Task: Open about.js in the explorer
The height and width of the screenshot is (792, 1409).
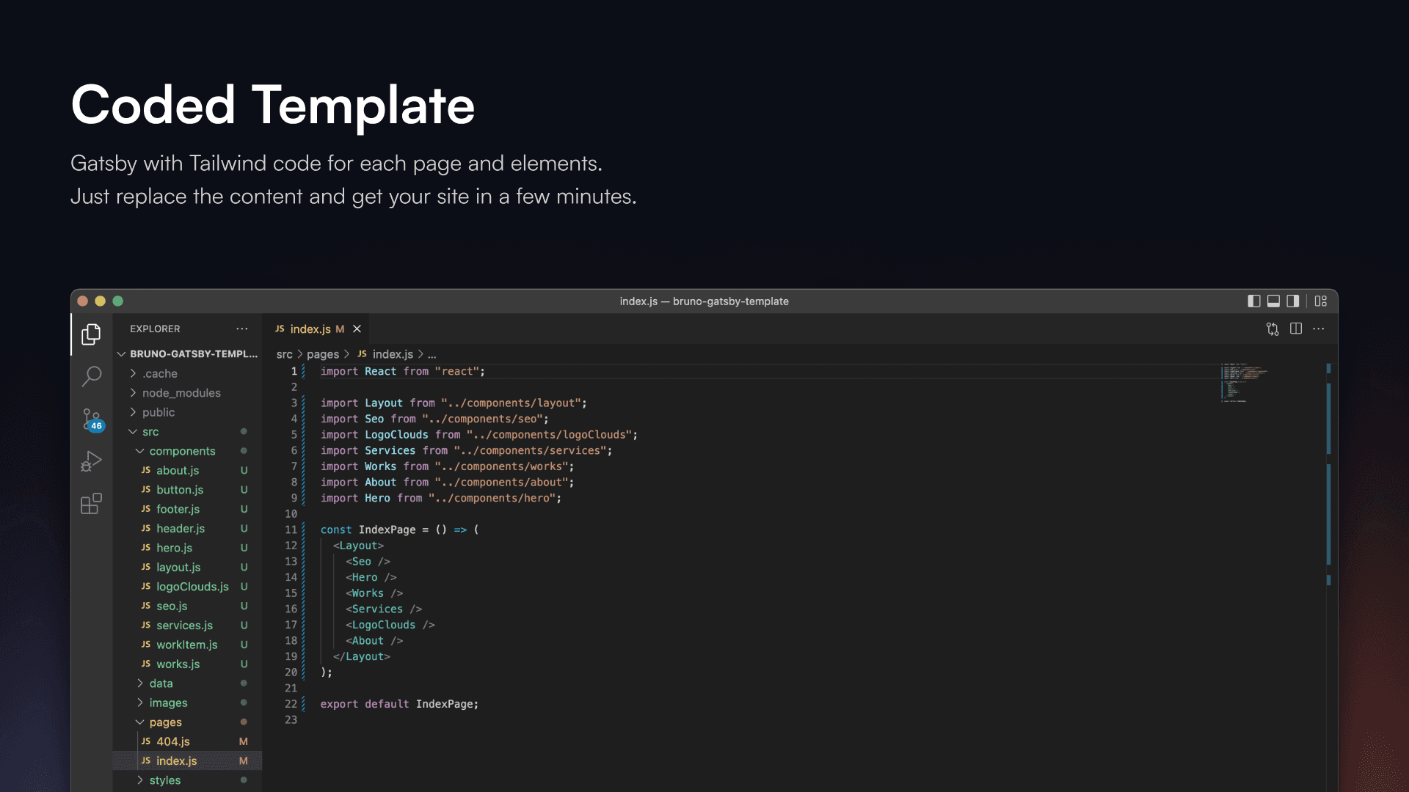Action: coord(188,471)
